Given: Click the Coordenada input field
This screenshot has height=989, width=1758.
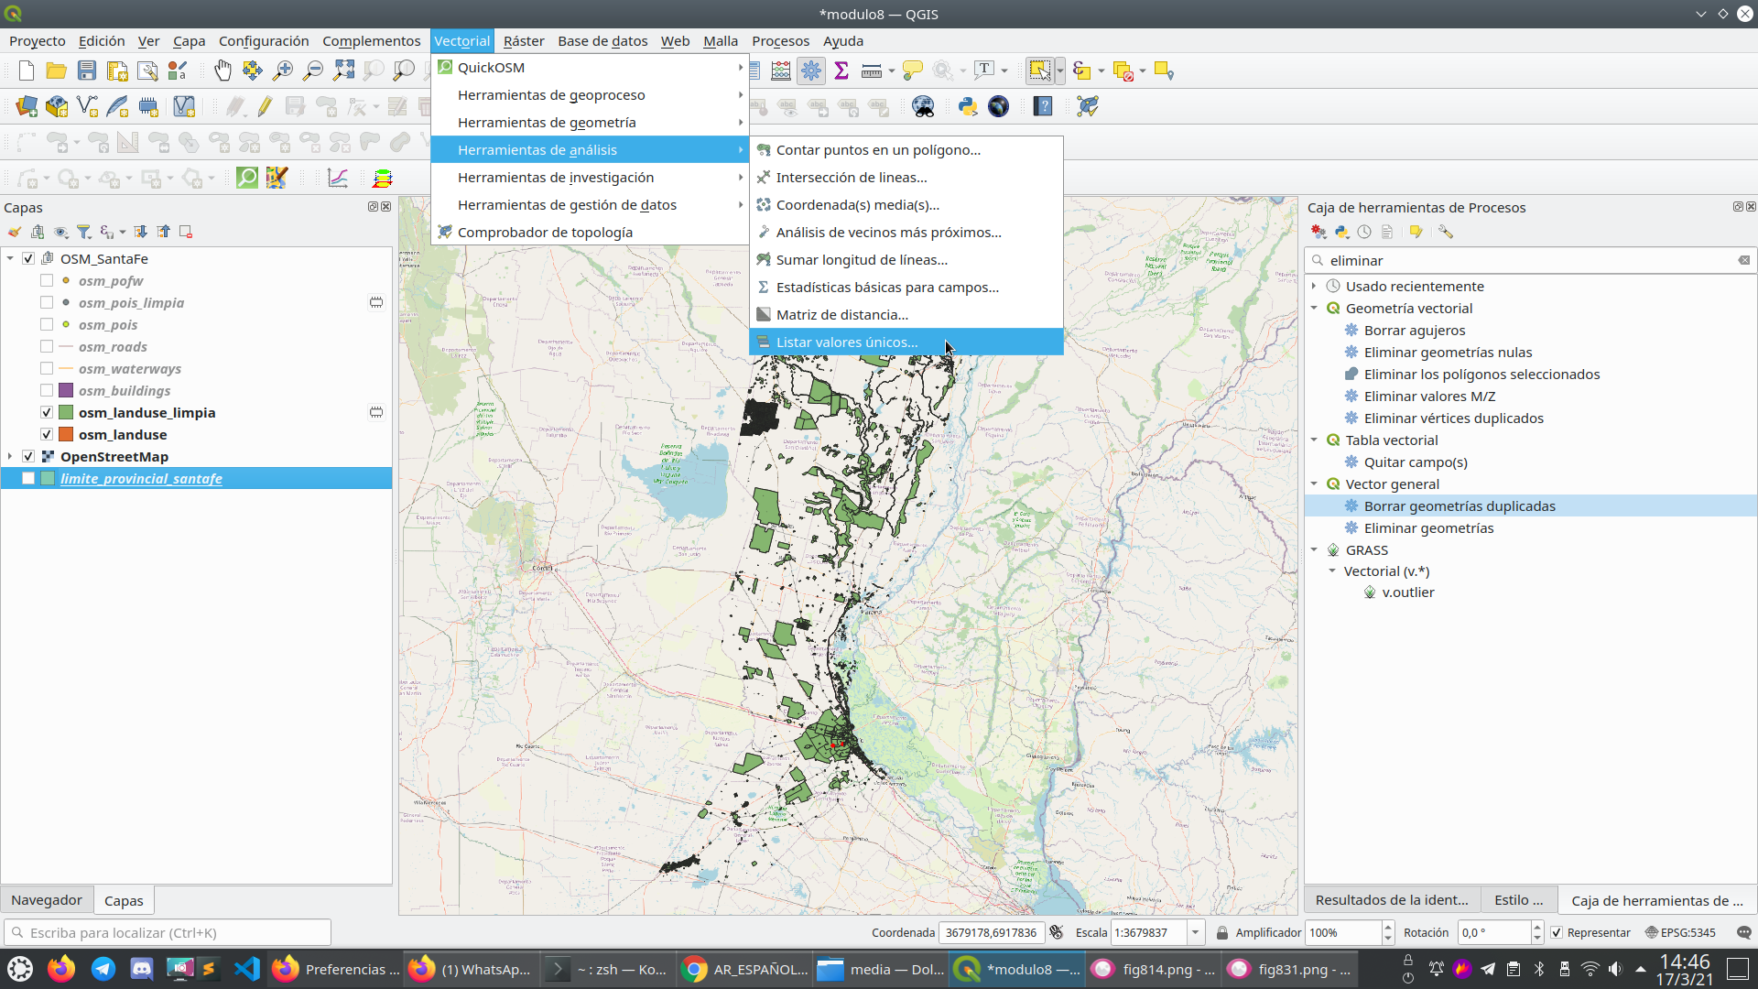Looking at the screenshot, I should point(992,932).
